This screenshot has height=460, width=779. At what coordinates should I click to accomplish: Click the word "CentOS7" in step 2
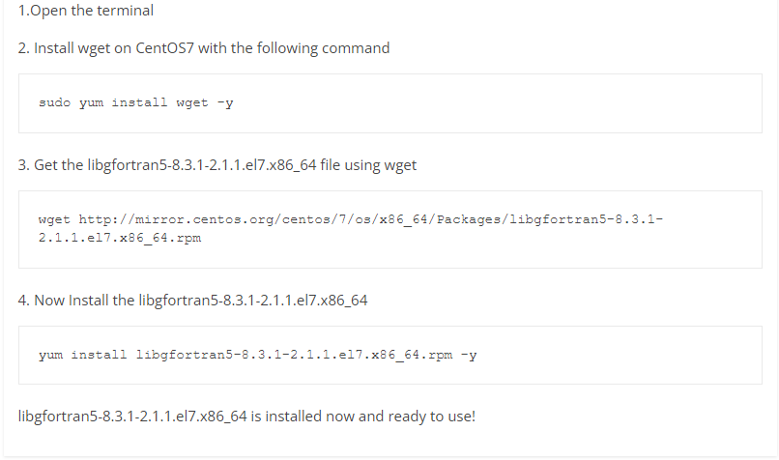click(164, 48)
